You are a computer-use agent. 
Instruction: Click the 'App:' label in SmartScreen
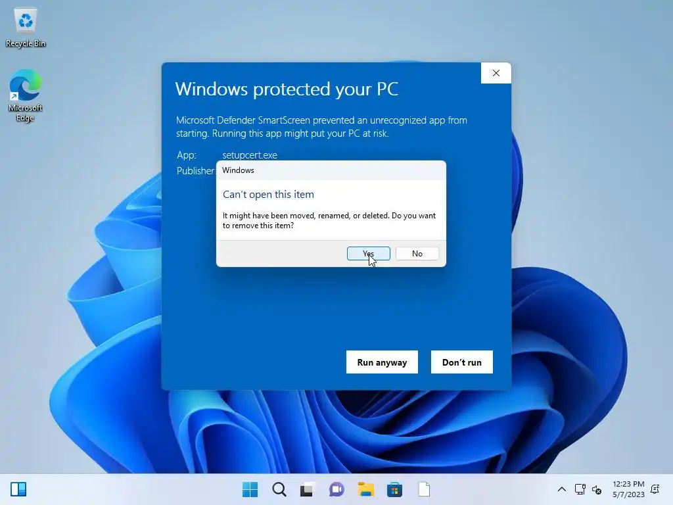[x=186, y=155]
